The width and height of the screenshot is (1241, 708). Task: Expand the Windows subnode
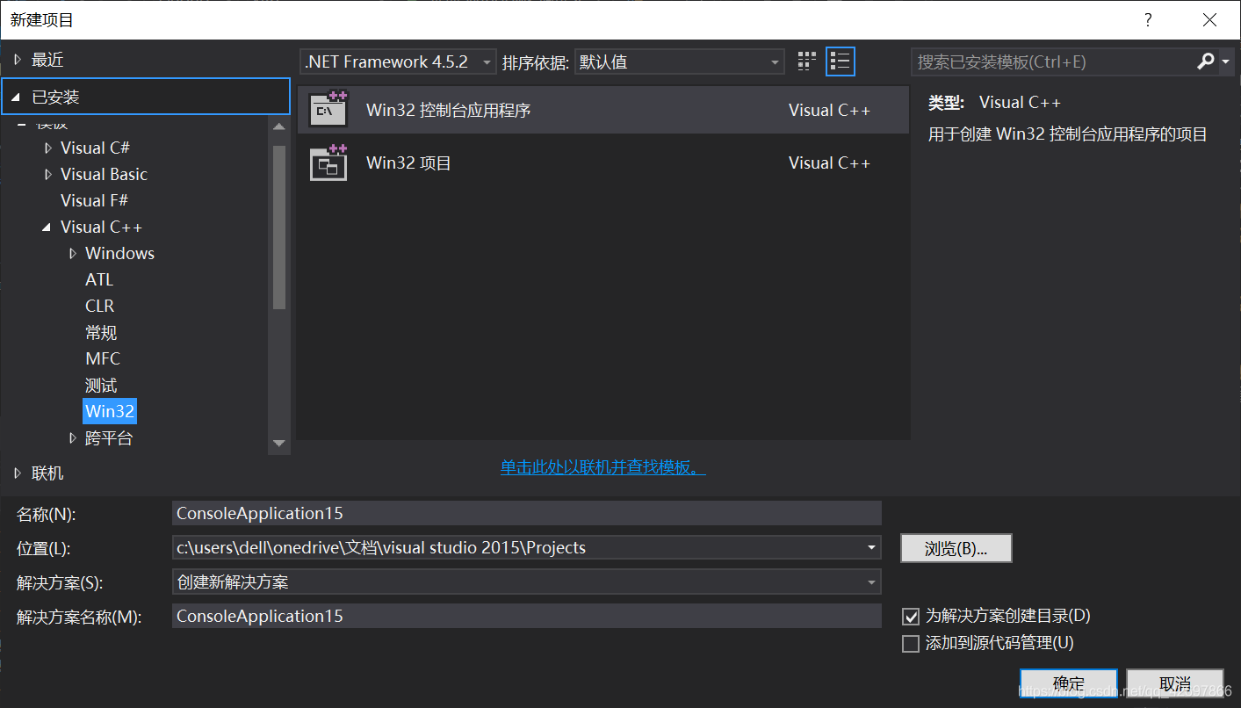72,253
